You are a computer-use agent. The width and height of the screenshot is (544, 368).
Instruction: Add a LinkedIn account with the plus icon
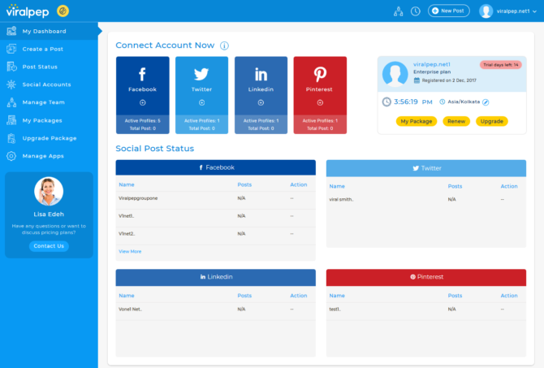click(x=261, y=102)
